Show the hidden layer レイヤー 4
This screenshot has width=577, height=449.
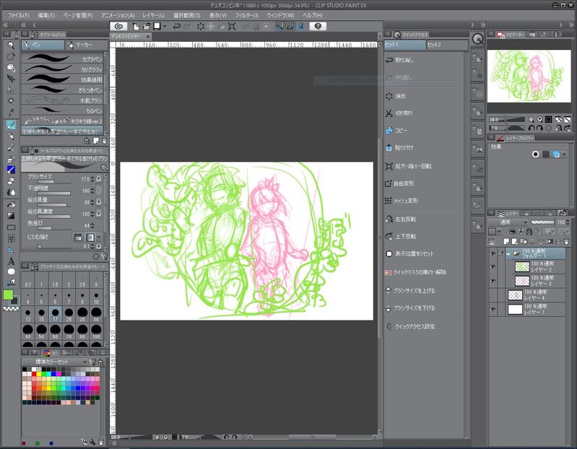pos(493,295)
